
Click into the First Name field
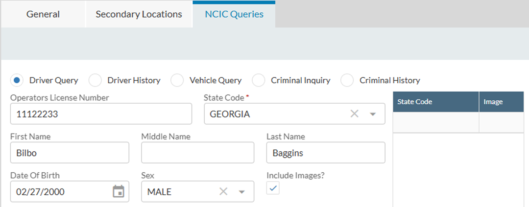(x=70, y=153)
